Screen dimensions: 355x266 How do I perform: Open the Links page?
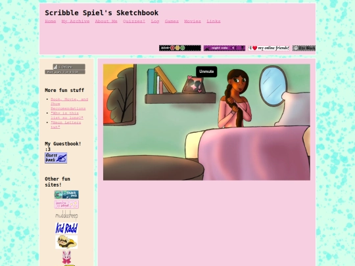pyautogui.click(x=214, y=21)
